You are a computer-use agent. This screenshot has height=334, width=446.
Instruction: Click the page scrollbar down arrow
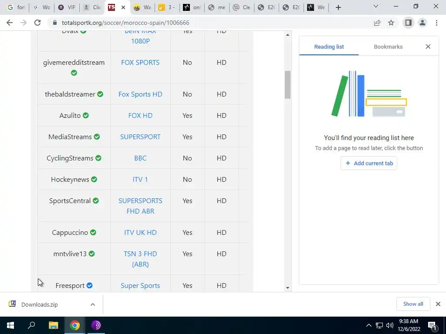(287, 288)
